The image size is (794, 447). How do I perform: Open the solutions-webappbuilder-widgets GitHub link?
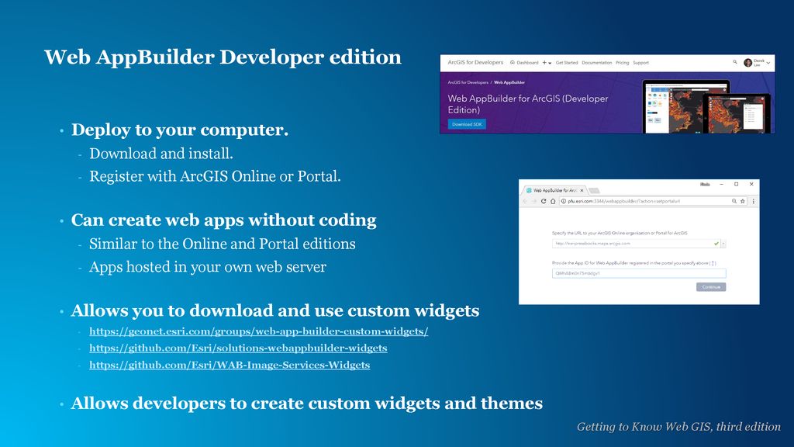(238, 348)
